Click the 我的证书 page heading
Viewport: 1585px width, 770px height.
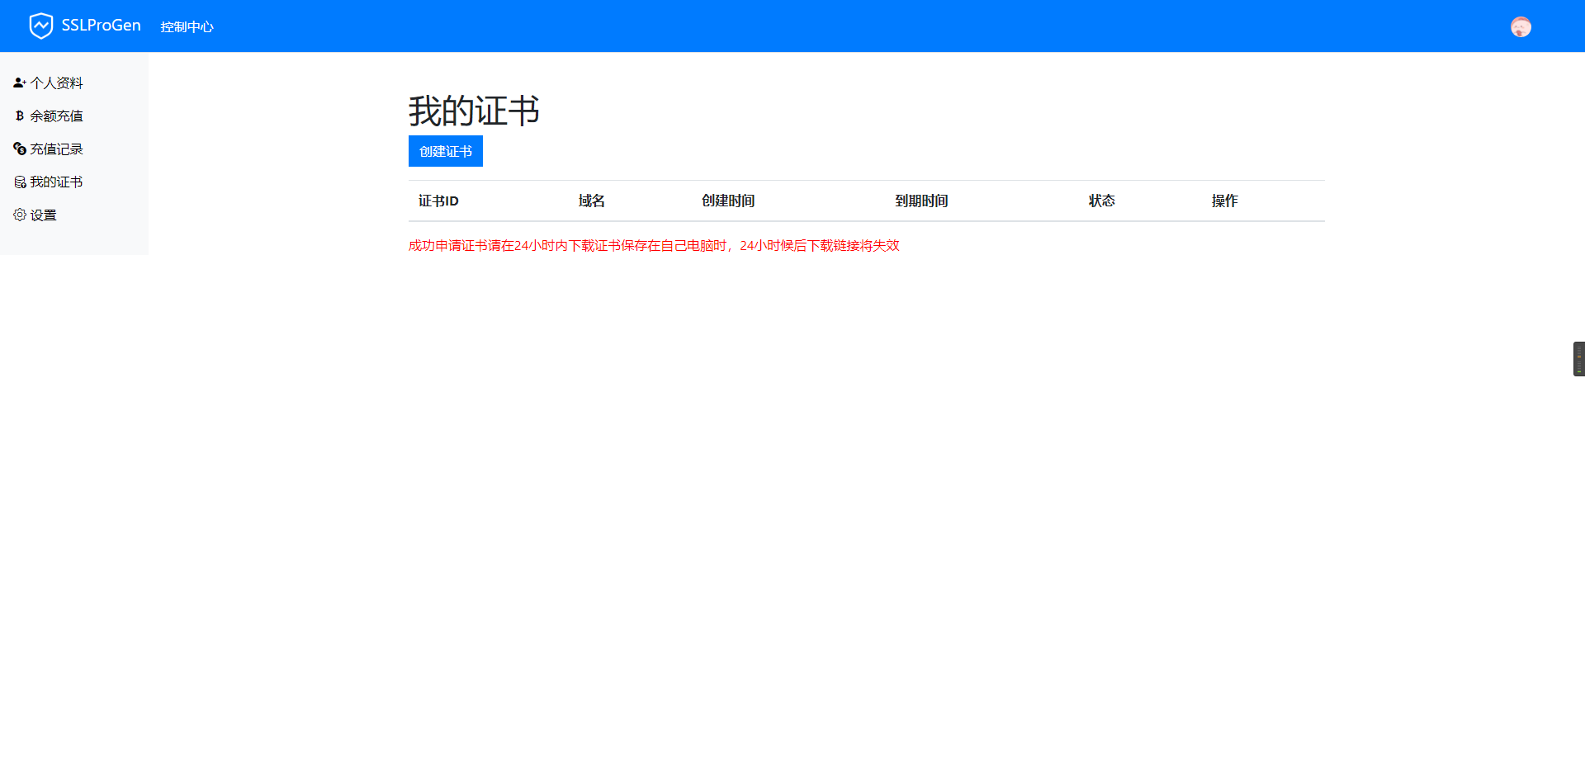(x=474, y=111)
